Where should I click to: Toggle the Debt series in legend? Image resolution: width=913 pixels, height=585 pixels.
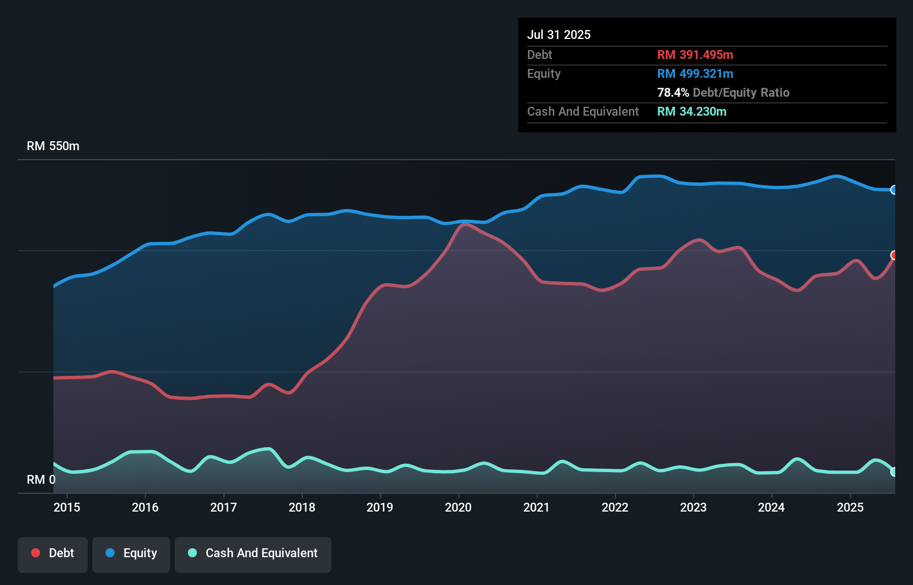coord(53,553)
